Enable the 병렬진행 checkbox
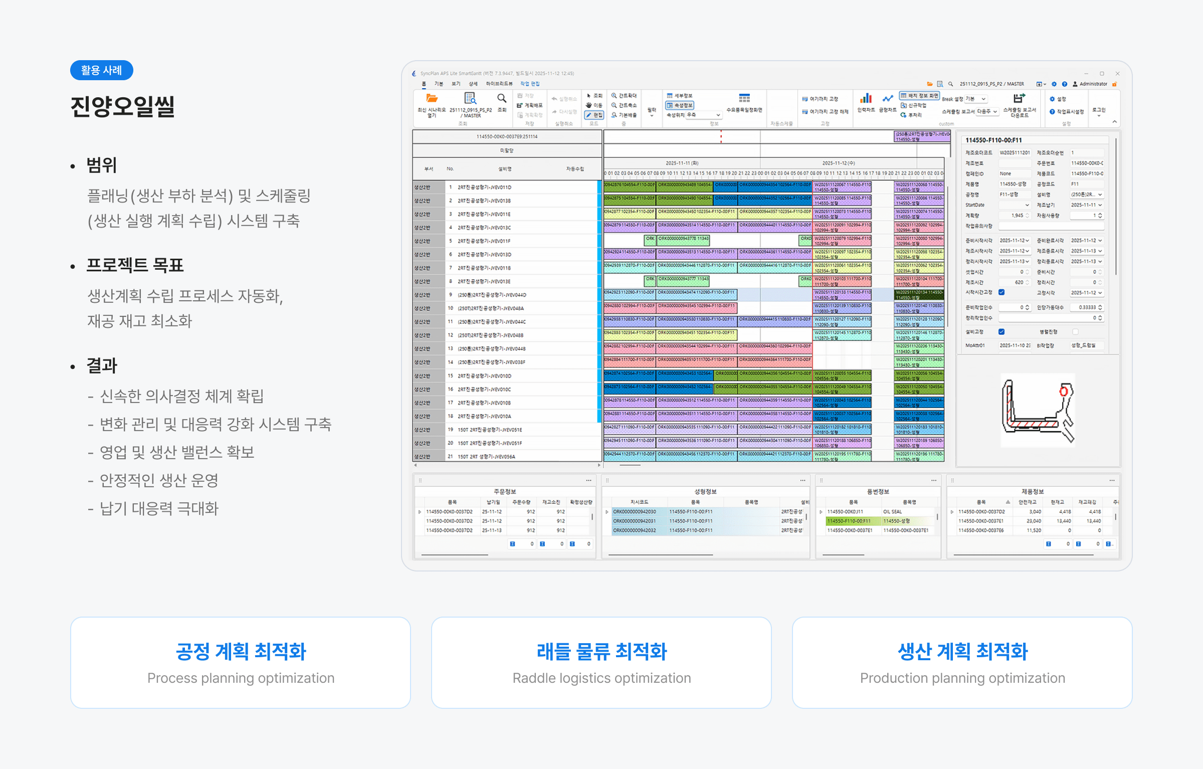Viewport: 1203px width, 769px height. [1075, 331]
